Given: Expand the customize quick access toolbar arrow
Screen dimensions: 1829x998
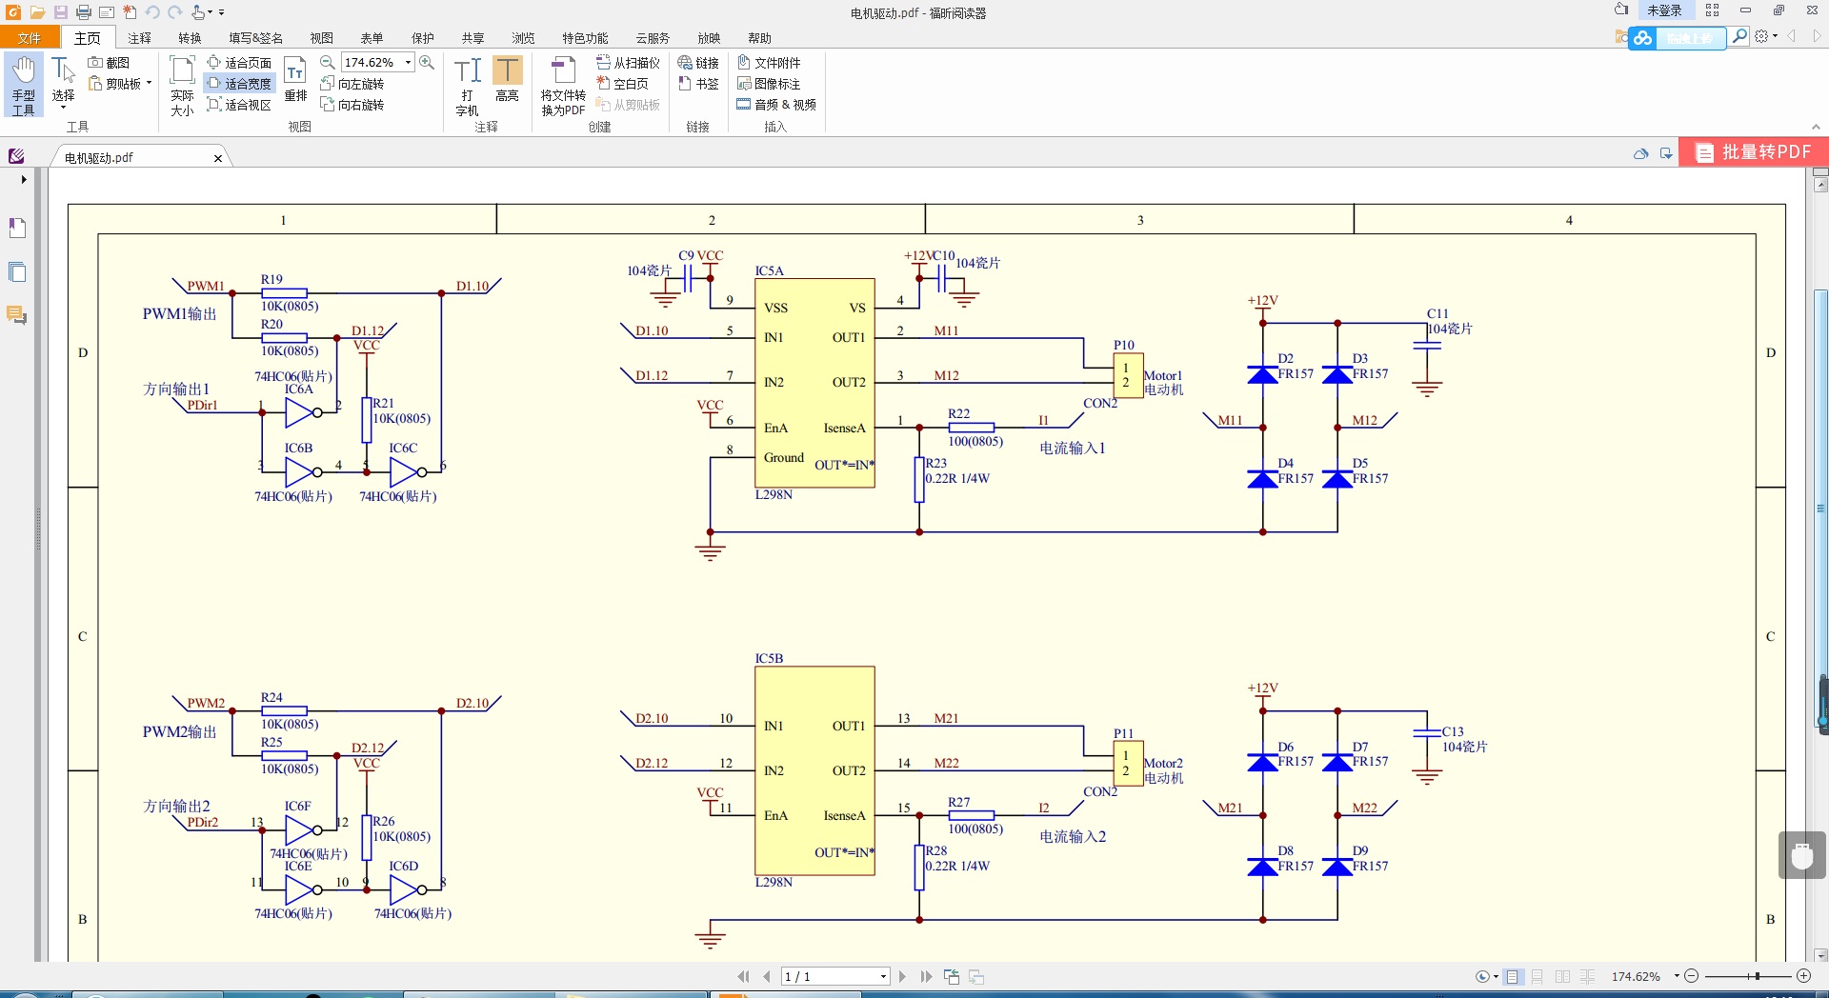Looking at the screenshot, I should click(222, 12).
